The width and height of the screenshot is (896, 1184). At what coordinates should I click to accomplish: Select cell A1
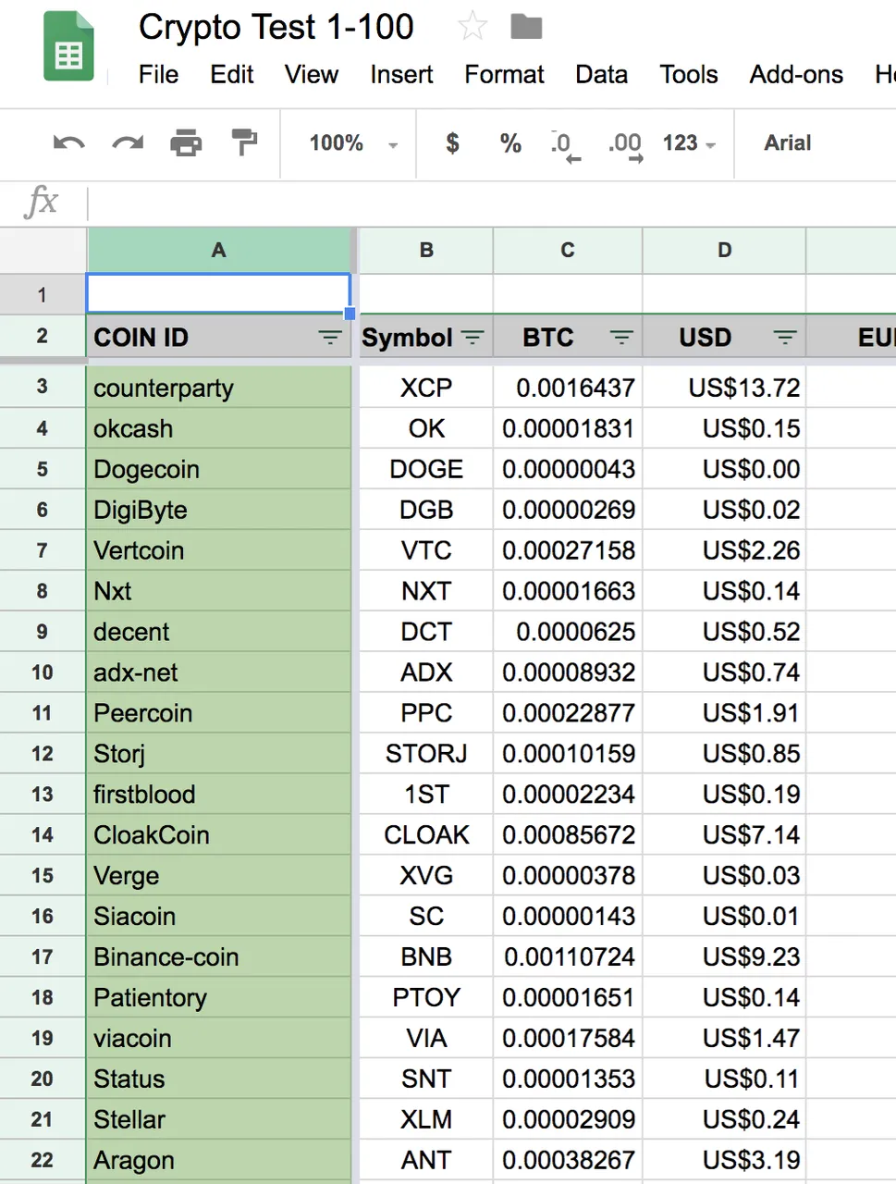click(x=219, y=293)
